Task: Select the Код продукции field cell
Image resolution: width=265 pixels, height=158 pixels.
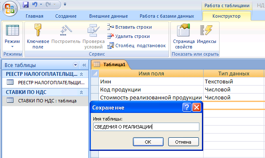Action: coord(151,89)
